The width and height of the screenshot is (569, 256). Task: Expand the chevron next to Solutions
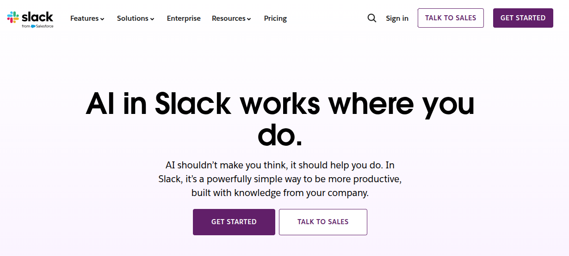152,19
